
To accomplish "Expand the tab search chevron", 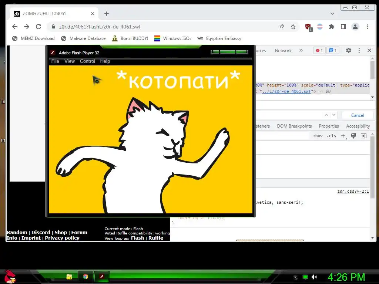I will tap(332, 14).
